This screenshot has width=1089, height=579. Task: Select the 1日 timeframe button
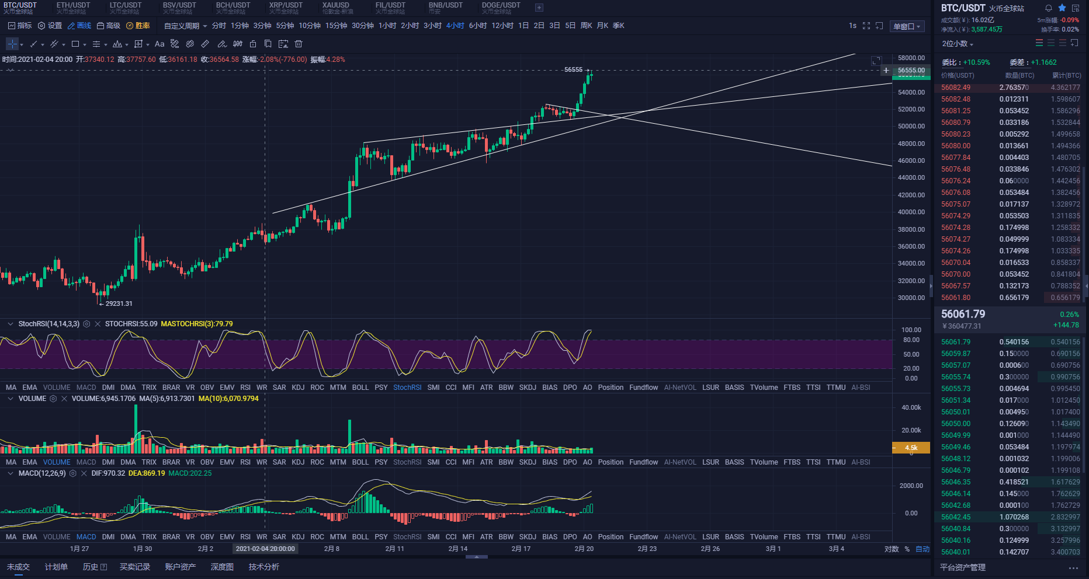click(523, 26)
